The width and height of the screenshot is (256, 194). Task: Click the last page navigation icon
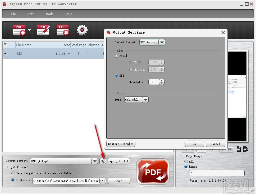(230, 149)
